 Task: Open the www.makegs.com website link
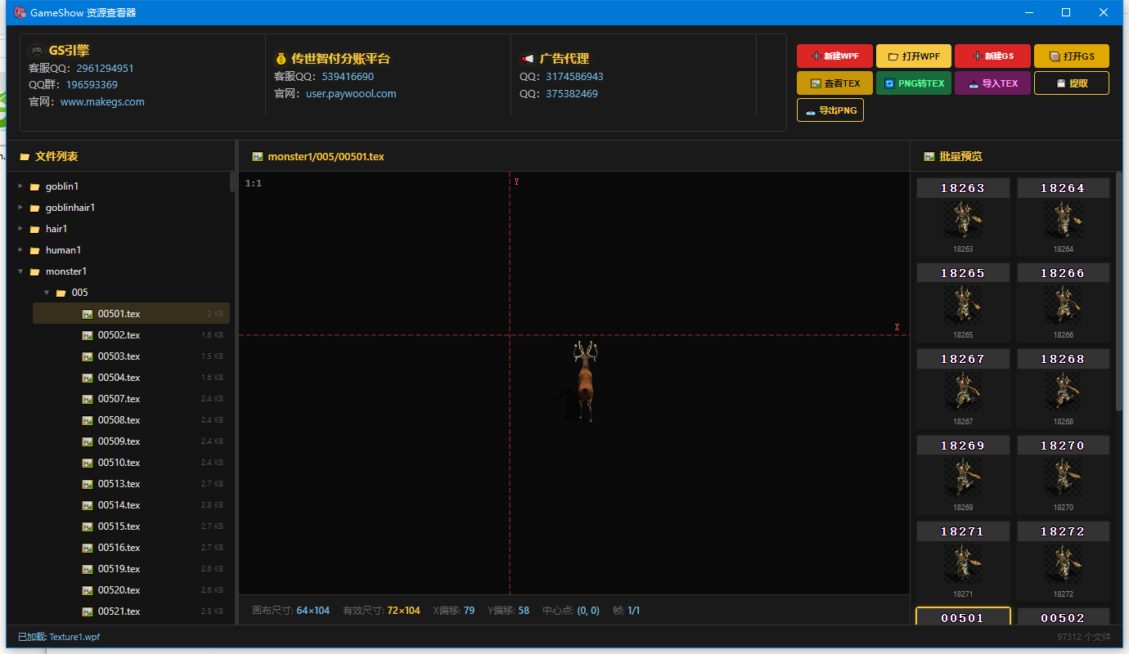tap(102, 102)
